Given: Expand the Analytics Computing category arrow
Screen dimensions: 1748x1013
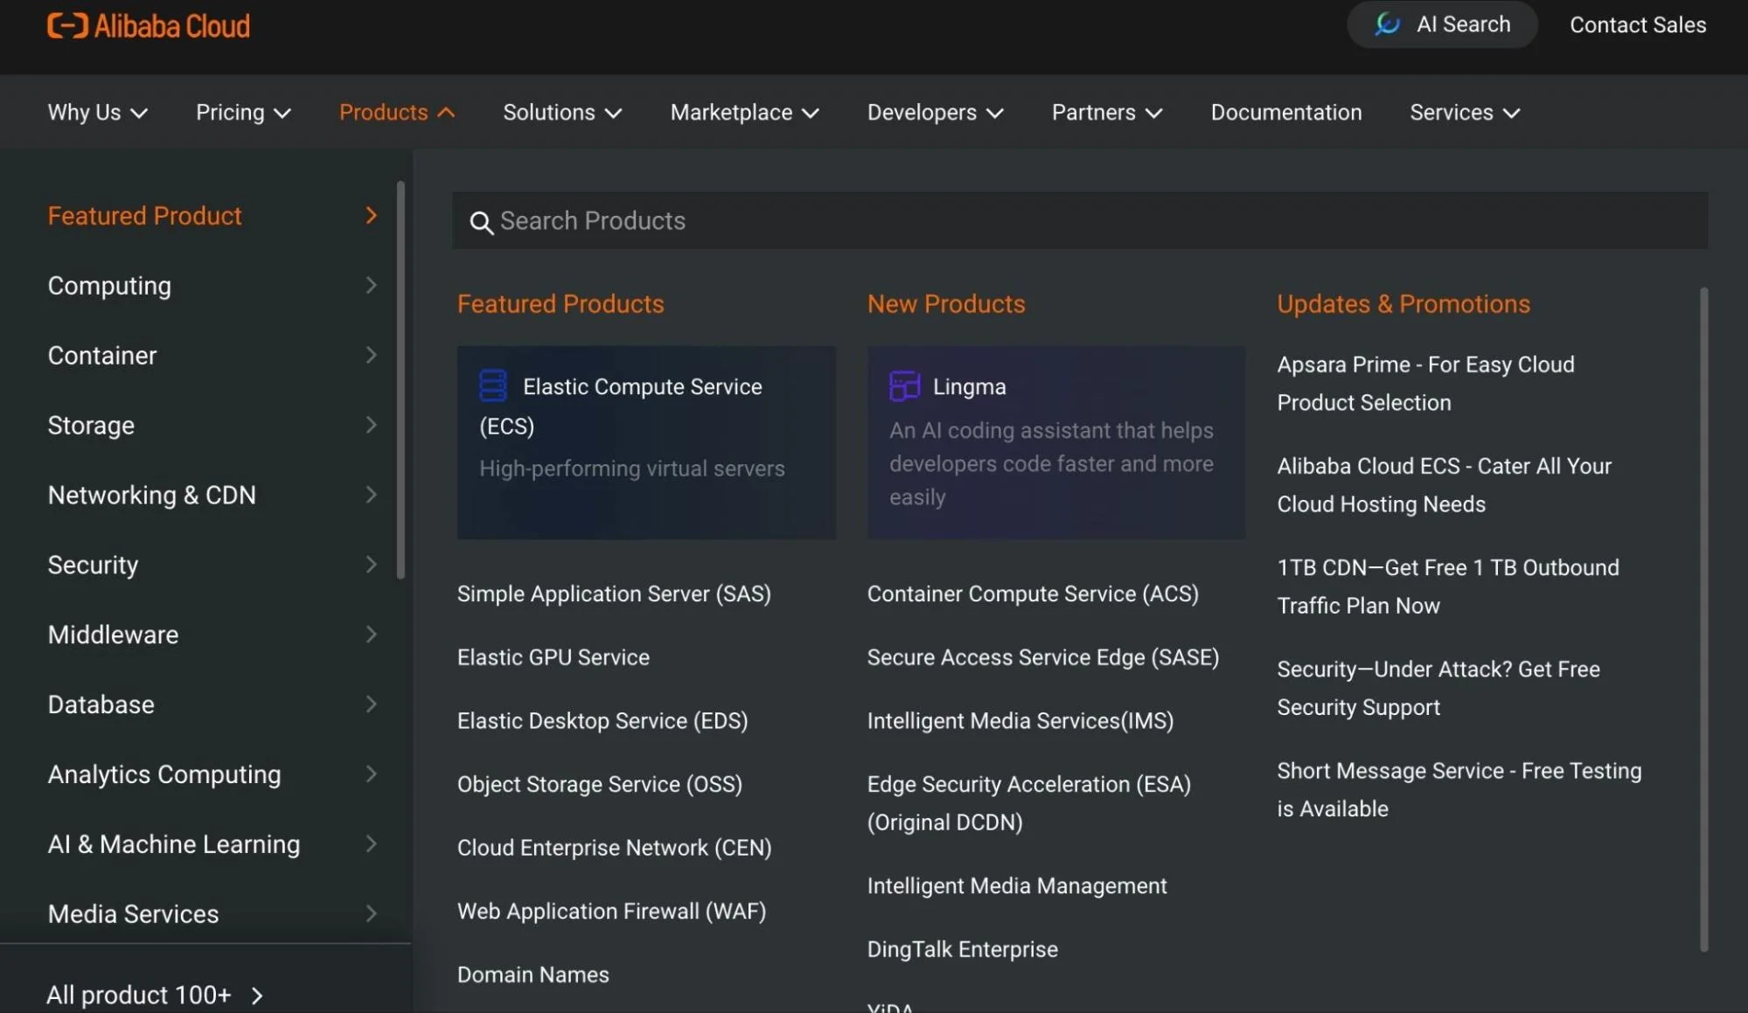Looking at the screenshot, I should point(371,774).
